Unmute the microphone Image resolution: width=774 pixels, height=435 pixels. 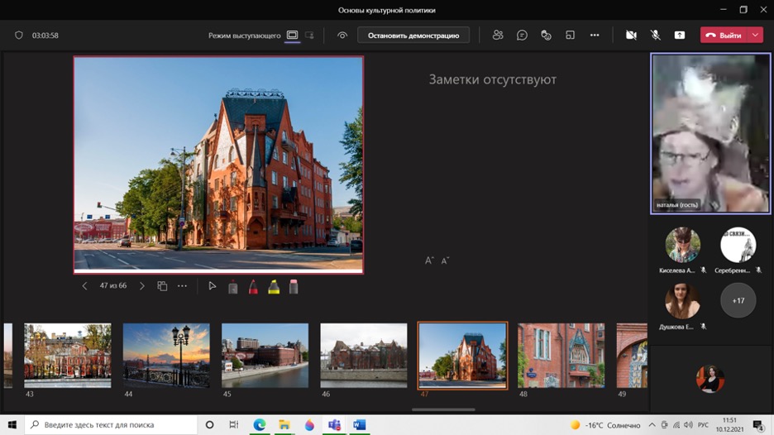click(655, 36)
